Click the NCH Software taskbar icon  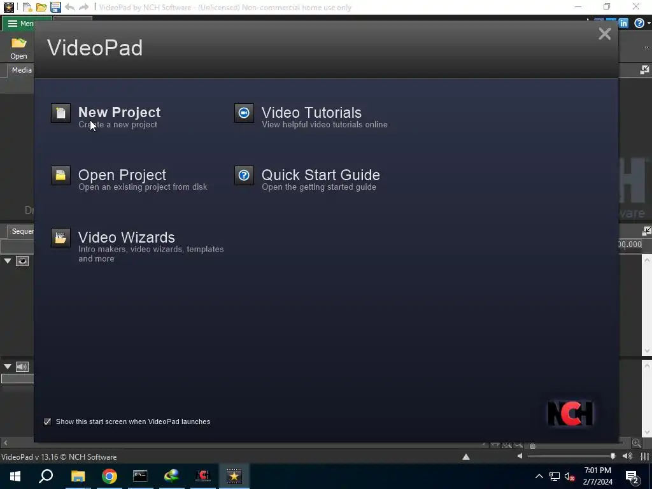point(203,476)
